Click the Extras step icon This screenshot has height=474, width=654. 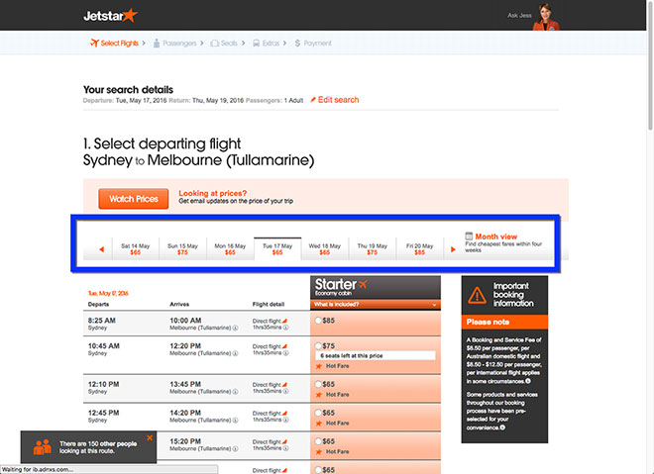coord(256,44)
